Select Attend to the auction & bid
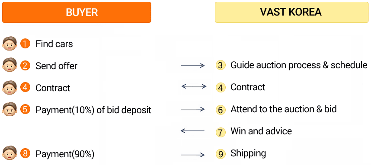The width and height of the screenshot is (371, 165). click(284, 109)
